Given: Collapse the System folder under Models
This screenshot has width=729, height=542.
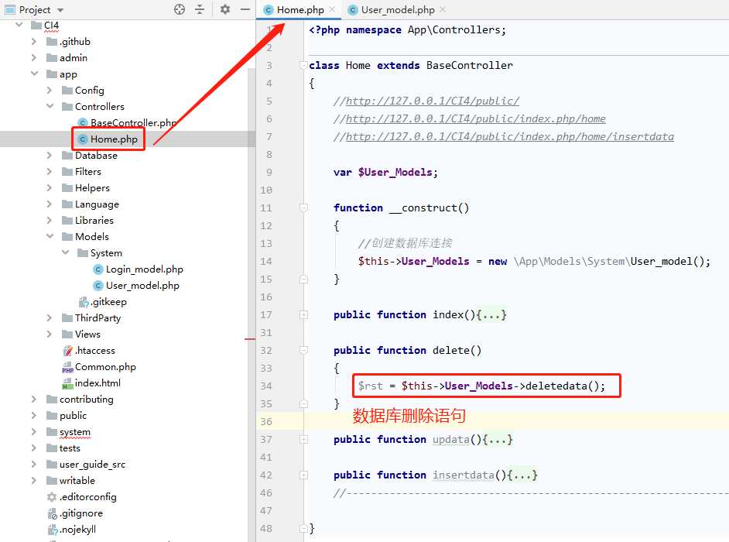Looking at the screenshot, I should [66, 252].
